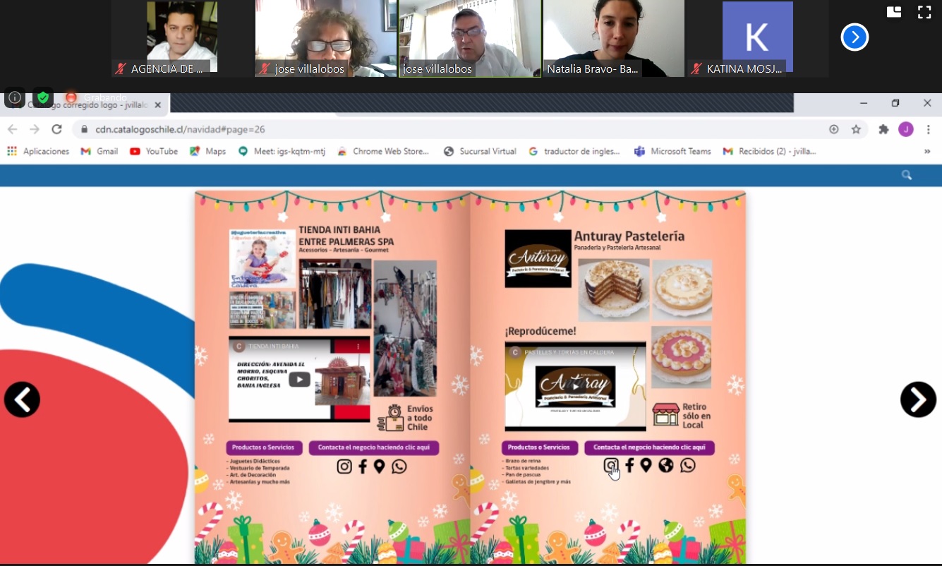Open the YouTube bookmark
The image size is (942, 566).
tap(154, 151)
